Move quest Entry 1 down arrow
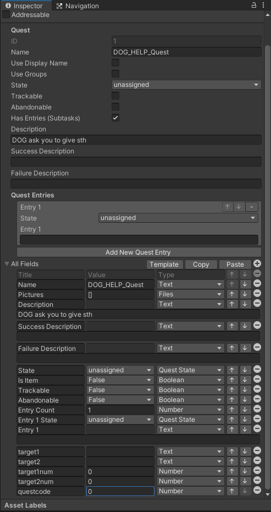 [239, 207]
